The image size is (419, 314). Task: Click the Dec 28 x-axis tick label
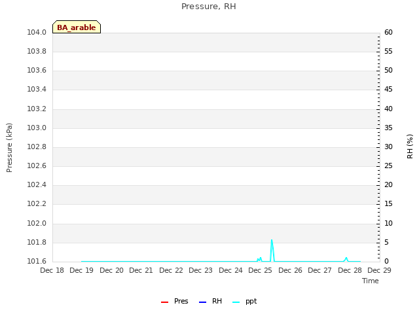(350, 270)
